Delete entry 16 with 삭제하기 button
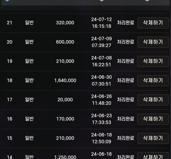 (153, 119)
